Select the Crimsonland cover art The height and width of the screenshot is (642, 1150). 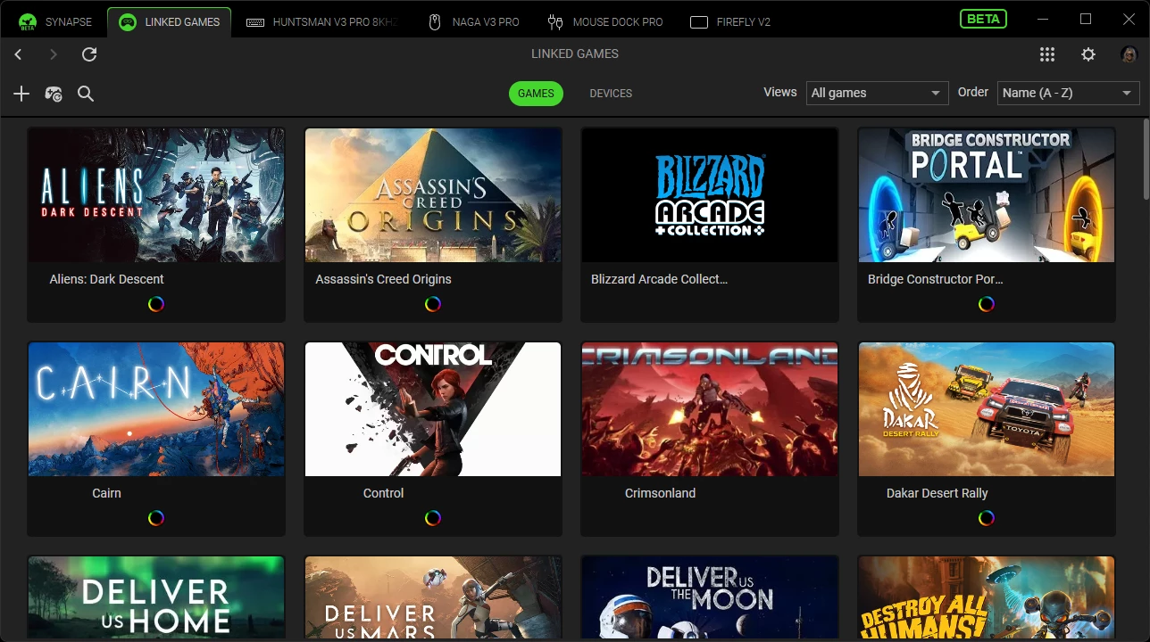(x=710, y=408)
